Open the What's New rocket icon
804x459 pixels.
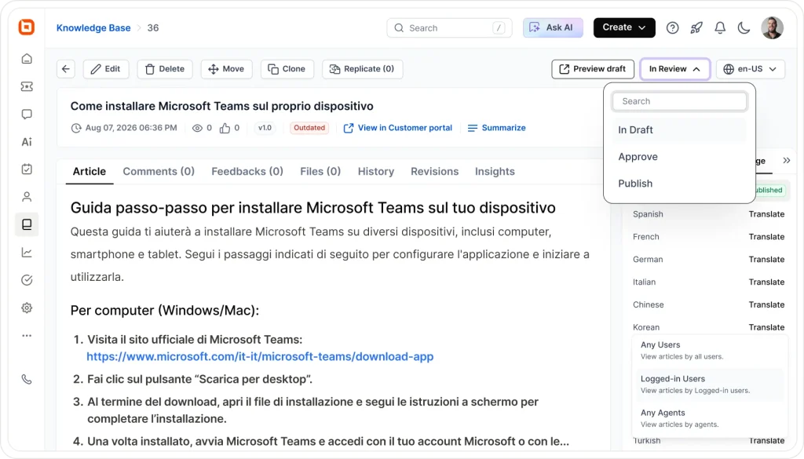point(696,27)
